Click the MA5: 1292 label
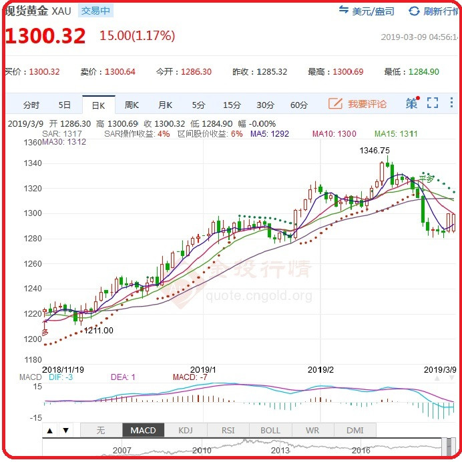 (270, 134)
